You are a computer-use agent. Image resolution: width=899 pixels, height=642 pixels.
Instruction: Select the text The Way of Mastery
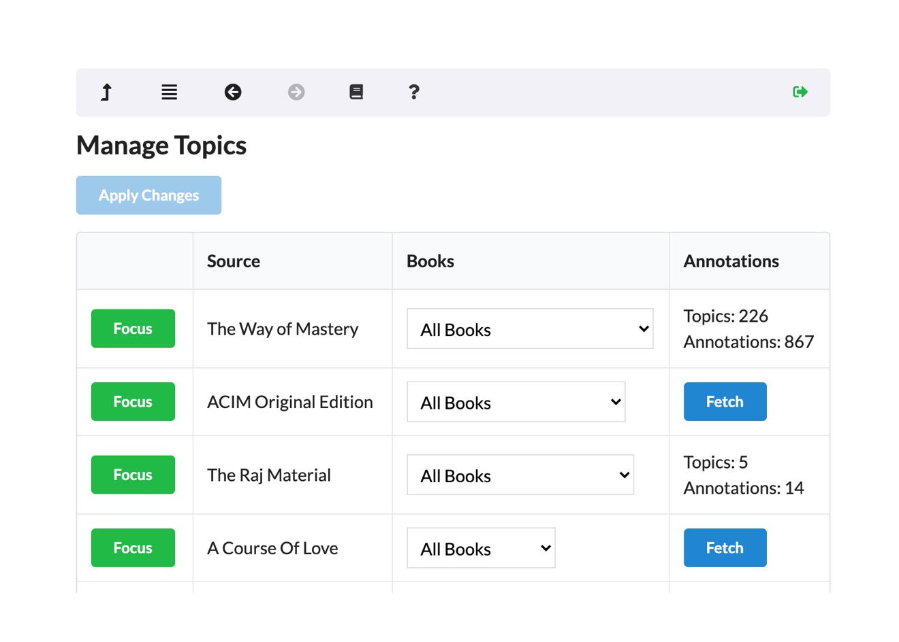[x=283, y=329]
